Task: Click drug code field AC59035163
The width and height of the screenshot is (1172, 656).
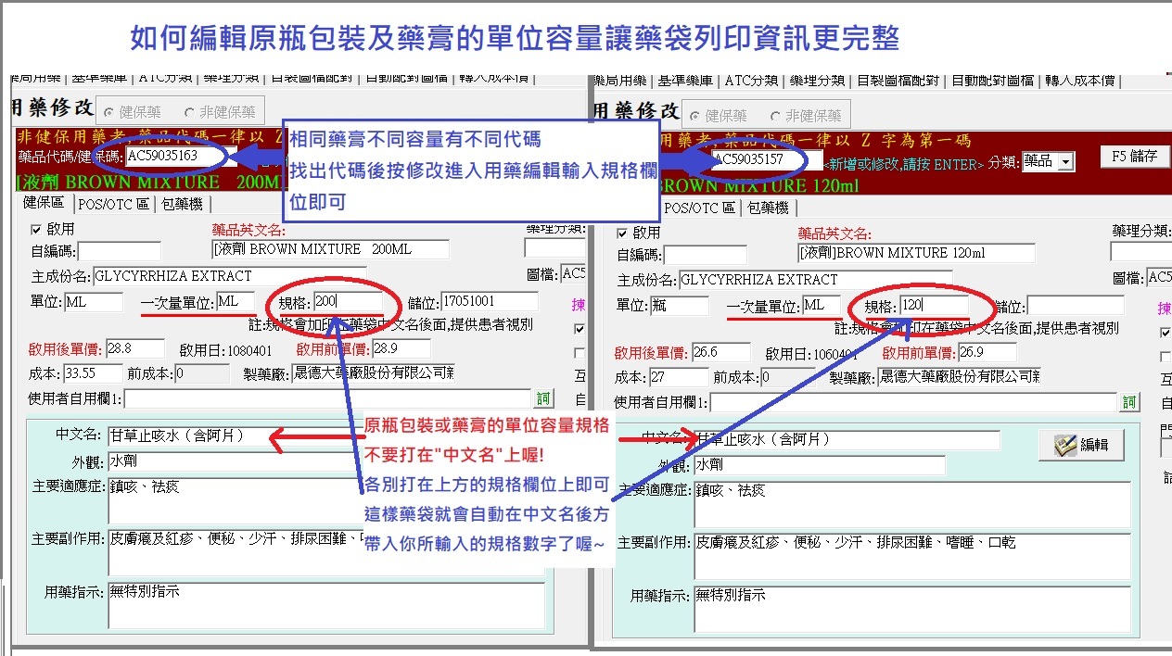Action: pyautogui.click(x=174, y=156)
